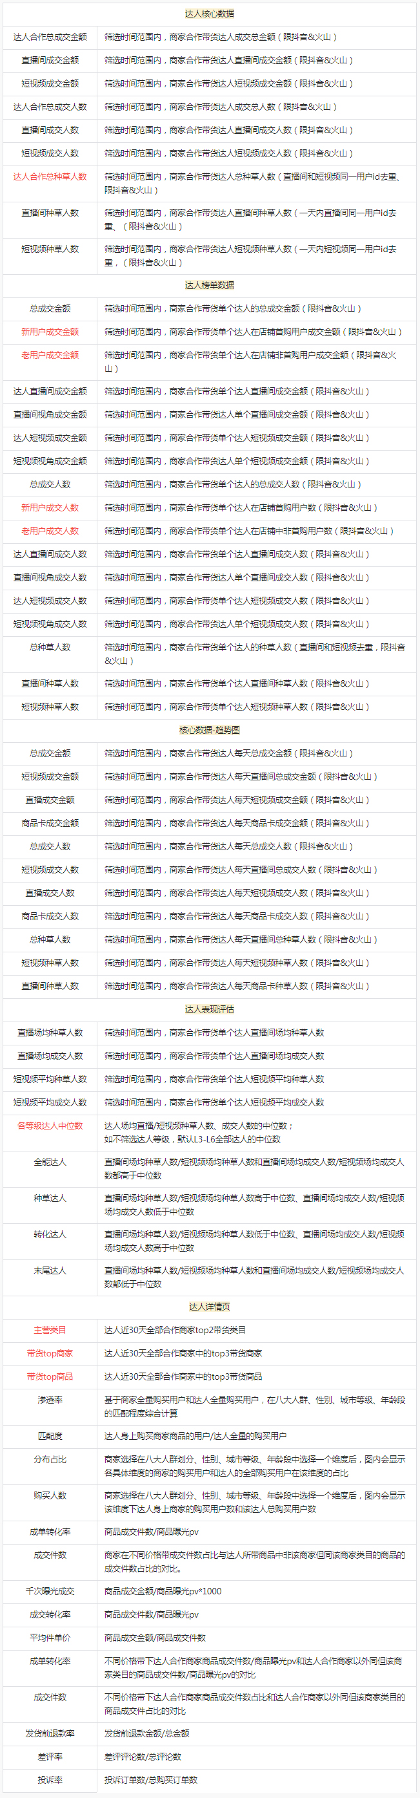Click the 达人榜单数据 section header
The height and width of the screenshot is (1798, 420).
coord(210,286)
